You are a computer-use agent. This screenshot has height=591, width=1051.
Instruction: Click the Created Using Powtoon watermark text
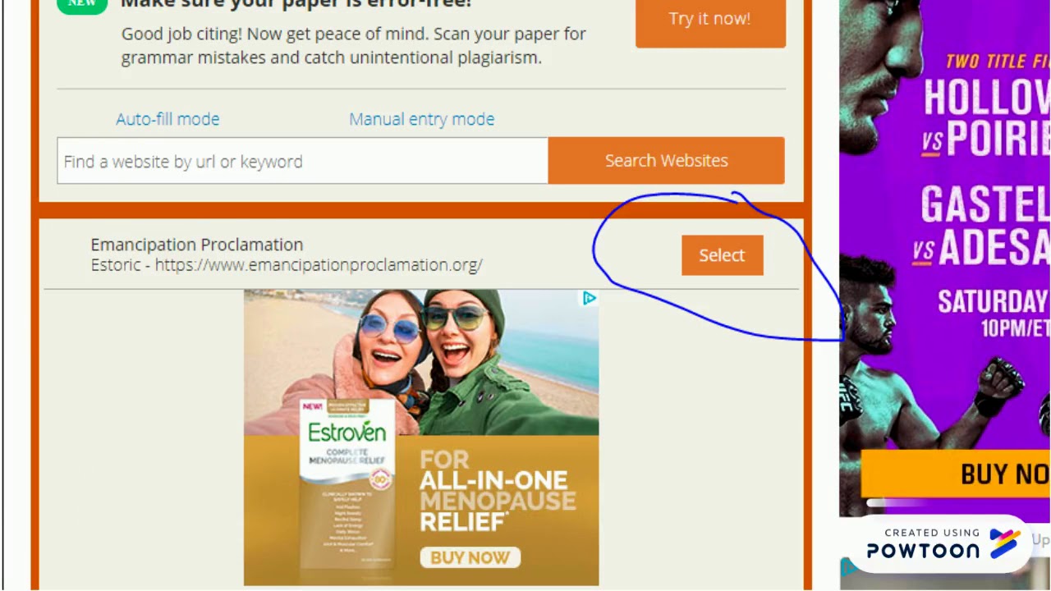point(924,543)
